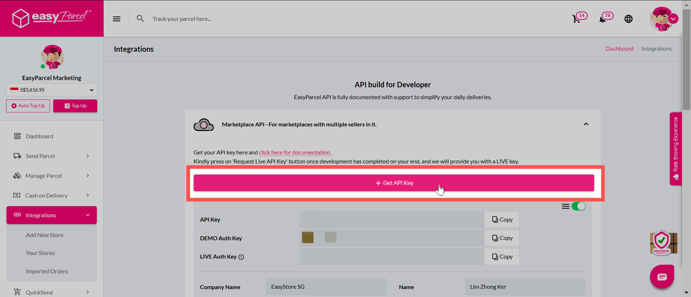Open the language globe icon
691x297 pixels.
tap(628, 19)
